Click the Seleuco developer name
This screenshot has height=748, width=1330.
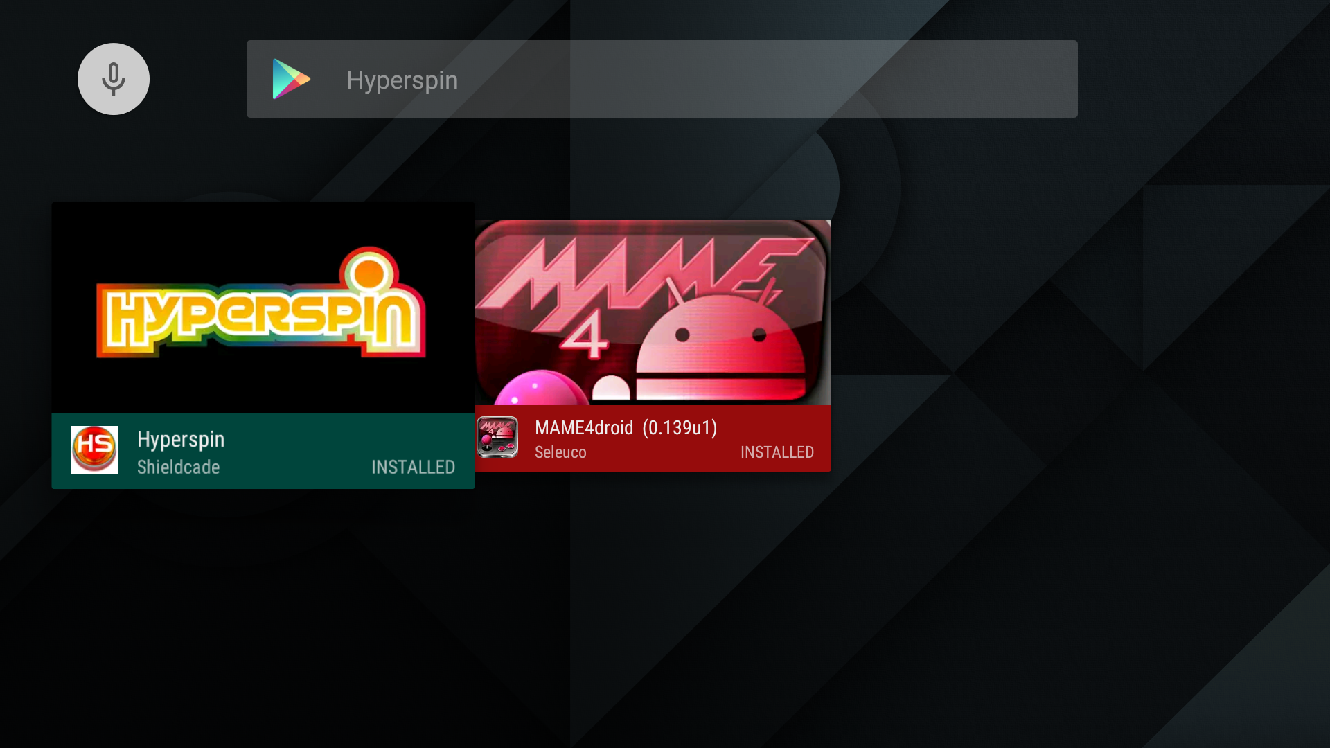pos(560,452)
